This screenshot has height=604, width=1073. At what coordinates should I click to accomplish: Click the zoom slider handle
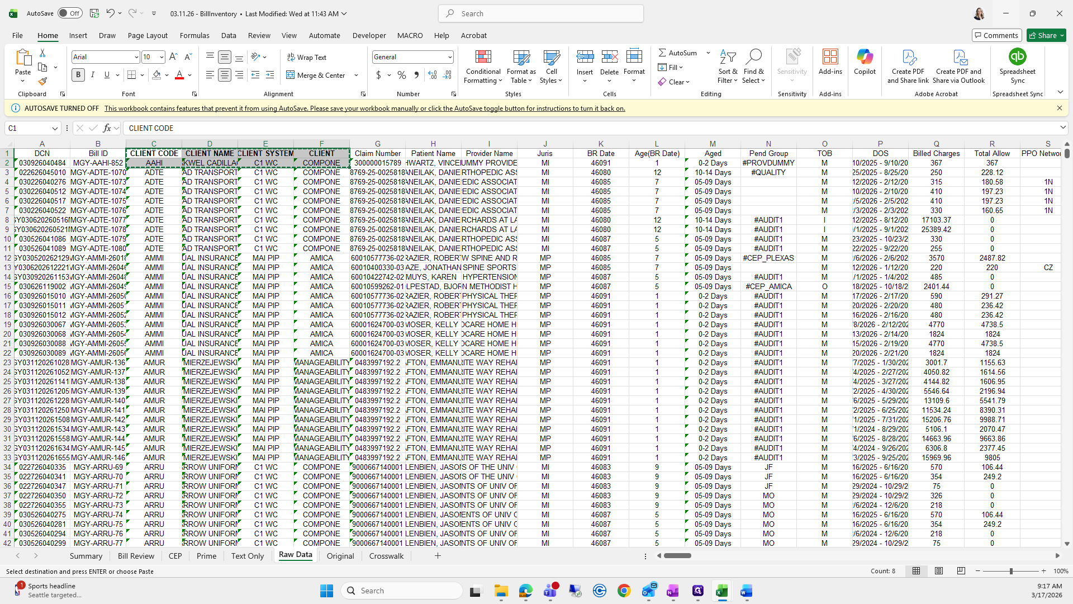1010,571
